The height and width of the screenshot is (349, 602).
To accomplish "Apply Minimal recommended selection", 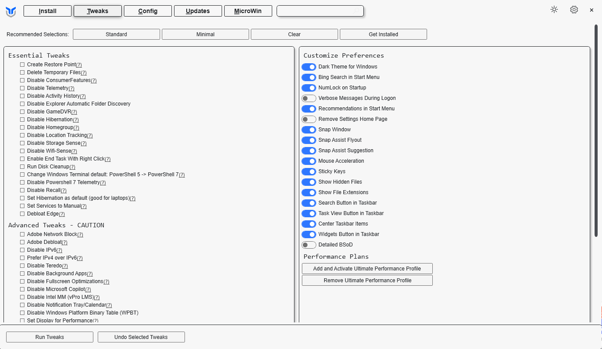I will [205, 34].
